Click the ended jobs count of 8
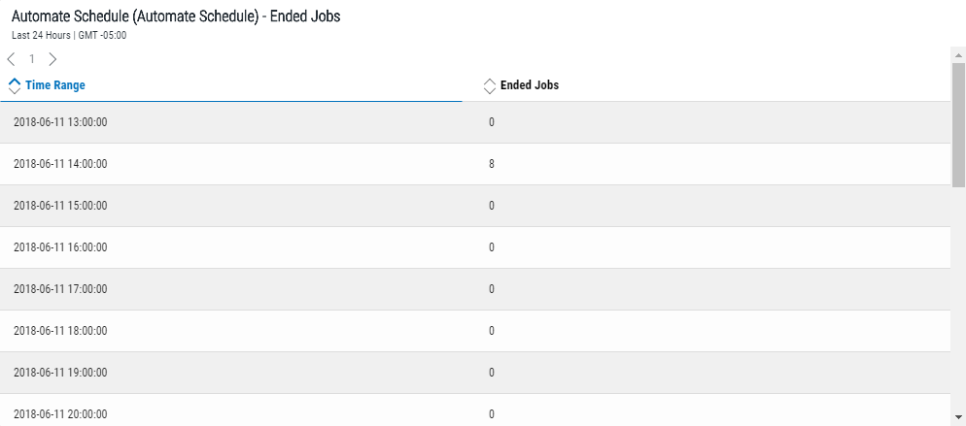This screenshot has width=966, height=426. pyautogui.click(x=492, y=164)
